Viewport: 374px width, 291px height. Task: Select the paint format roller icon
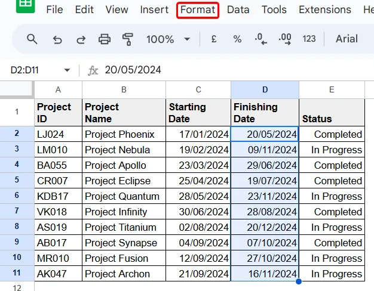pos(128,39)
